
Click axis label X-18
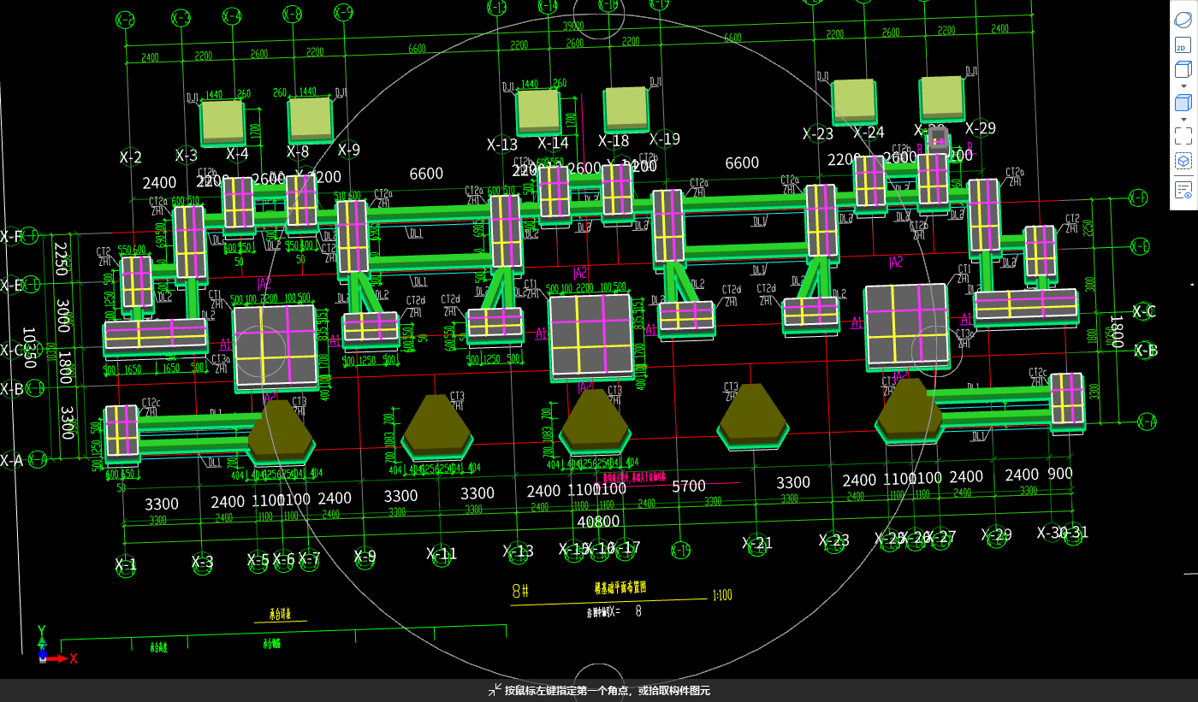coord(614,140)
